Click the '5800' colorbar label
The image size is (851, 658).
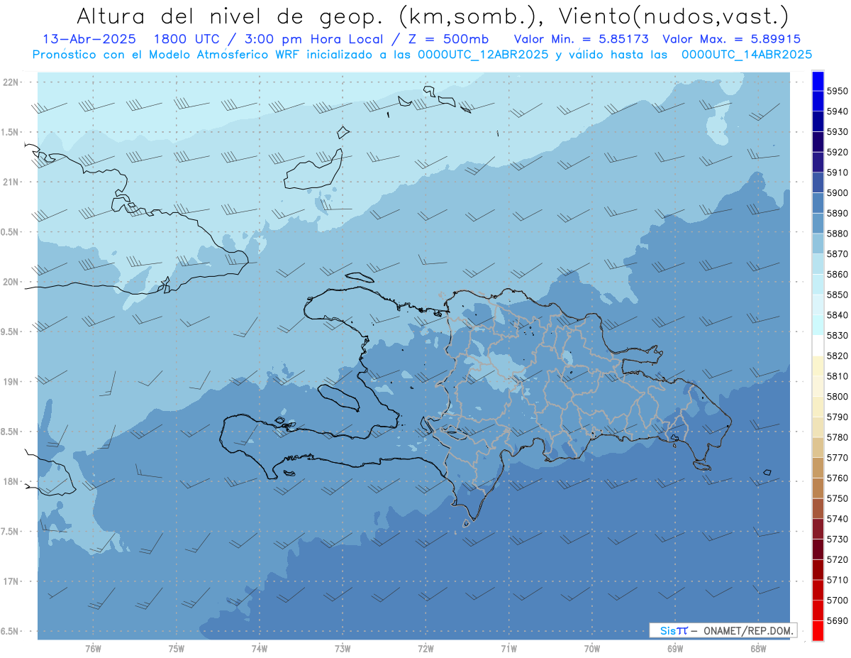tap(838, 396)
